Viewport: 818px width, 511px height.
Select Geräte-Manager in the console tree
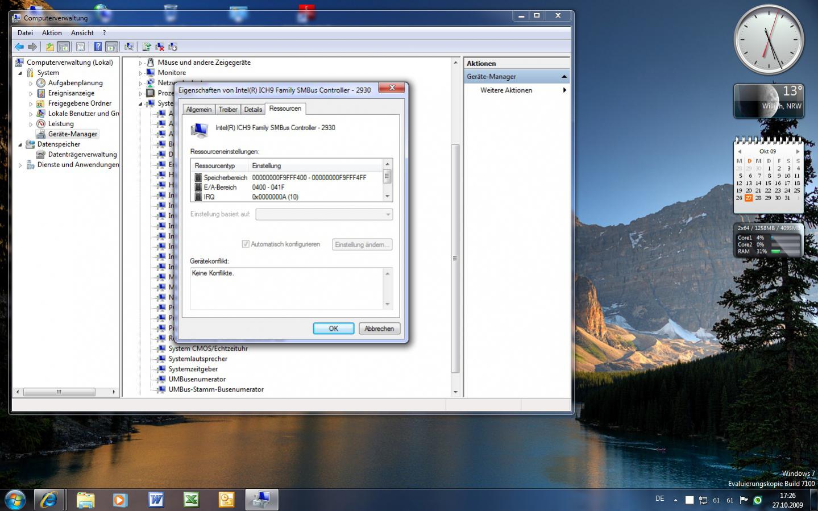(x=73, y=134)
